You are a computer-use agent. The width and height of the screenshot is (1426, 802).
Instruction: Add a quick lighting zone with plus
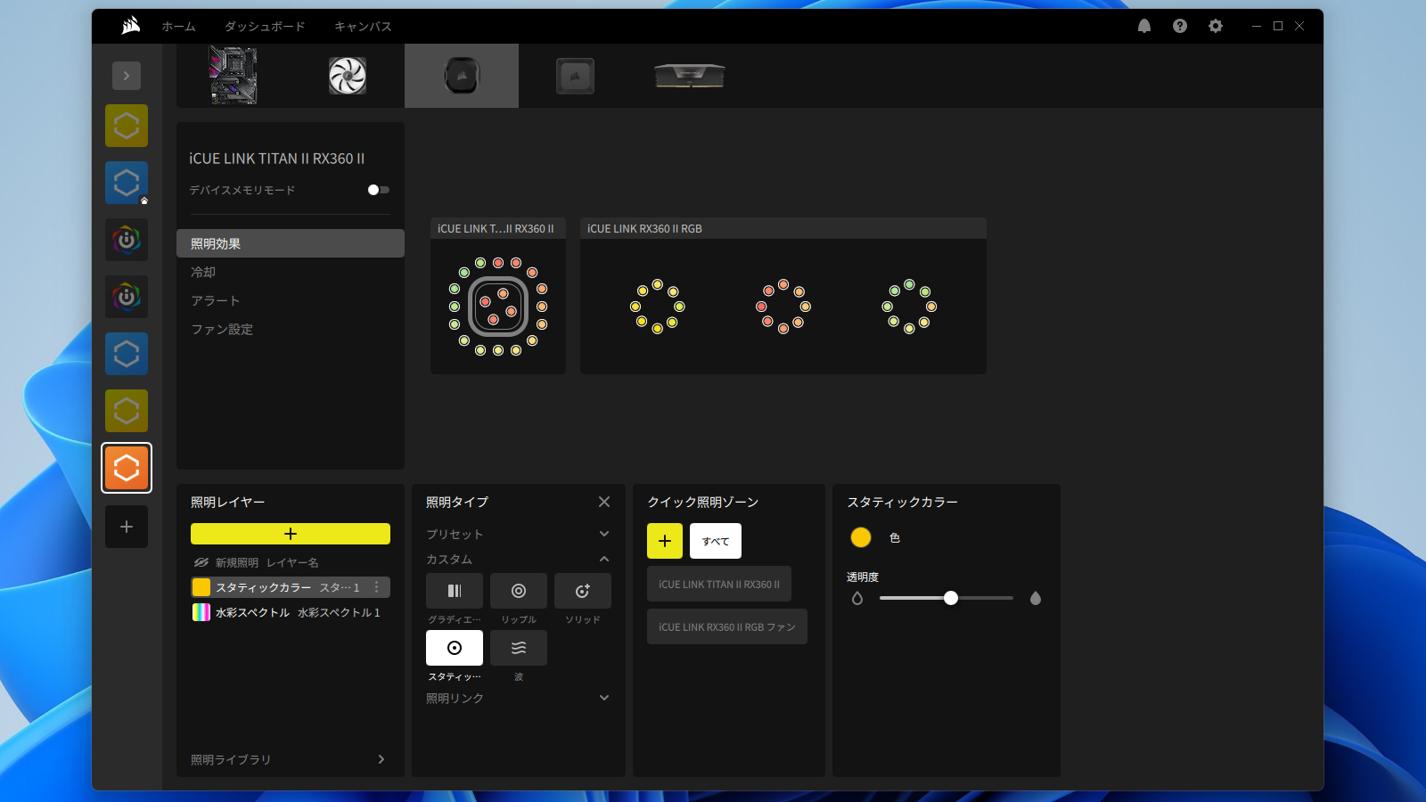tap(665, 541)
